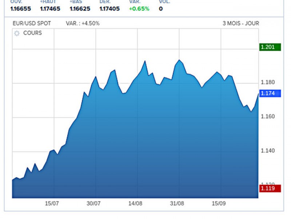Click the opening price 1.16655
Screen dimensions: 291x219
(x=21, y=9)
